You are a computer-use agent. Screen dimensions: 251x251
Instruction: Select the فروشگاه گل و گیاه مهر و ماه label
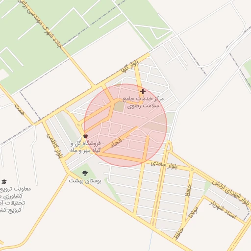click(x=85, y=147)
